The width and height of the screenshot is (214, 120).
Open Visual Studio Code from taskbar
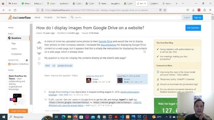pyautogui.click(x=122, y=117)
